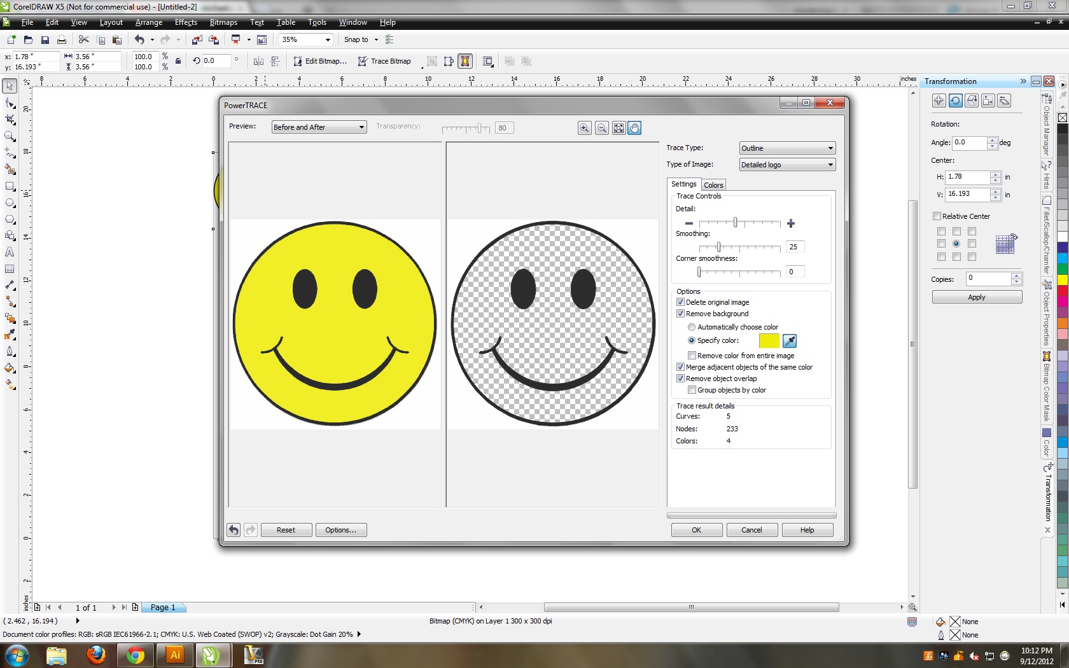Viewport: 1069px width, 668px height.
Task: Open the Effects menu
Action: pos(186,22)
